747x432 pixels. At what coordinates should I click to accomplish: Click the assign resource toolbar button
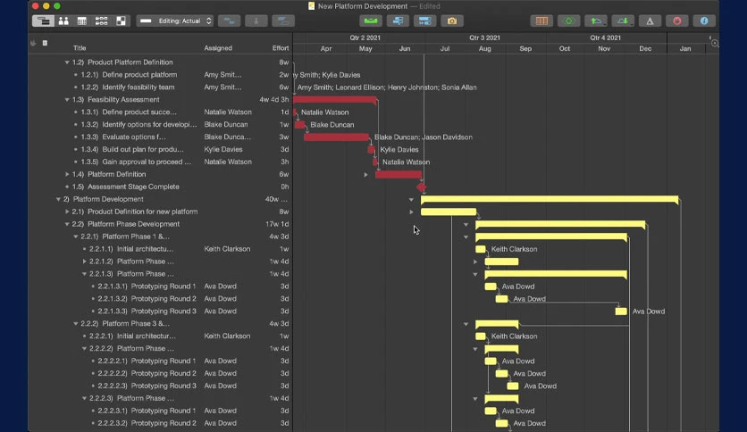point(256,21)
